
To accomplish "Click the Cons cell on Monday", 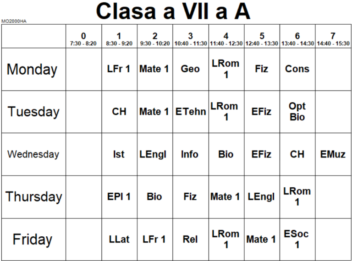I will [297, 69].
